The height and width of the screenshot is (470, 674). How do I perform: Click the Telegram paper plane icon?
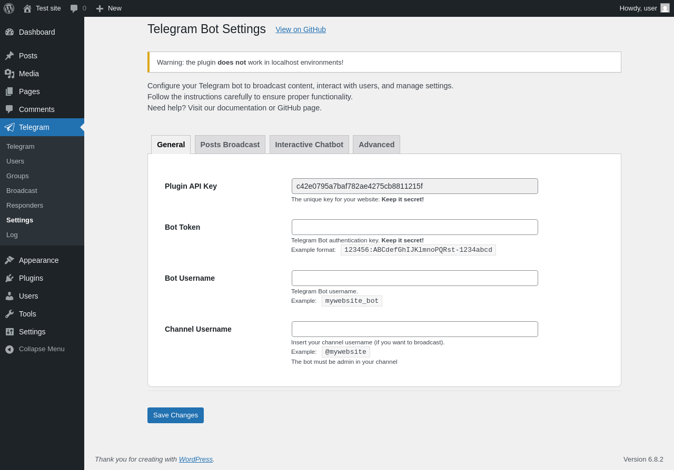pyautogui.click(x=9, y=127)
